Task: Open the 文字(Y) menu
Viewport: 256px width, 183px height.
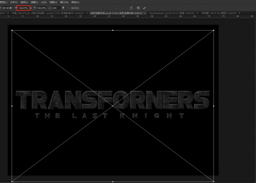Action: pyautogui.click(x=14, y=2)
